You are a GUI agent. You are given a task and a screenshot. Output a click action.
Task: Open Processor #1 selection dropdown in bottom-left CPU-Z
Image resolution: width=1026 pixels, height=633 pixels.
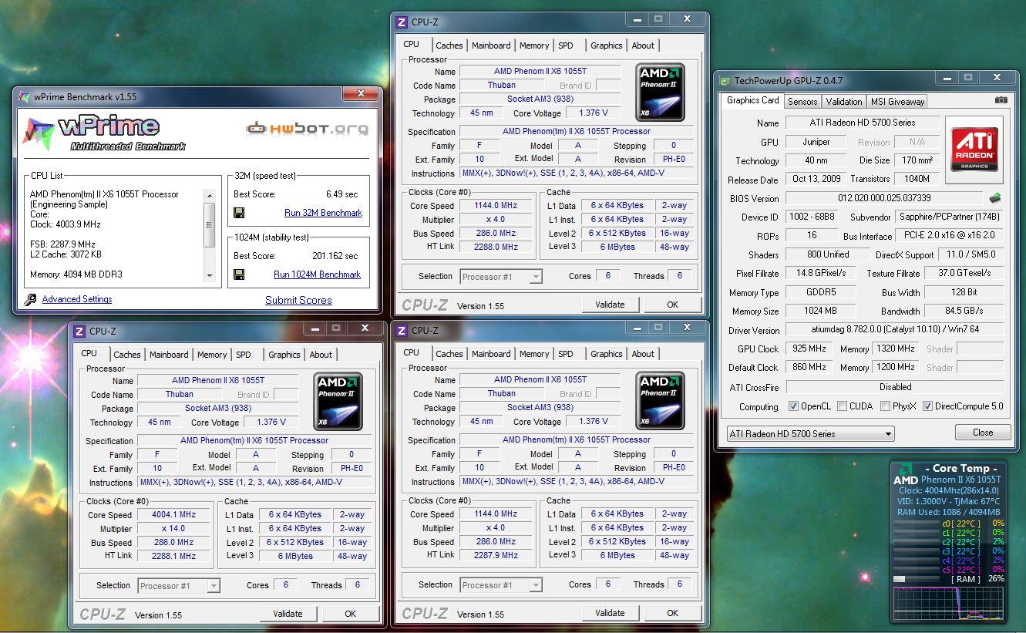(x=179, y=586)
